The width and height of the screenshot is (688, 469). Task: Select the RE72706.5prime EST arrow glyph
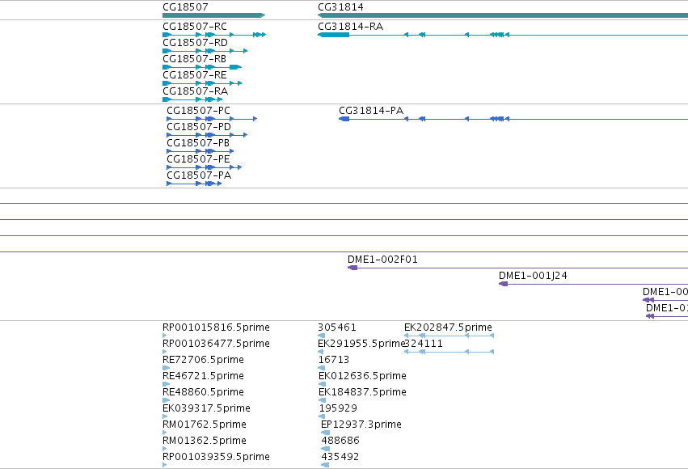coord(166,368)
